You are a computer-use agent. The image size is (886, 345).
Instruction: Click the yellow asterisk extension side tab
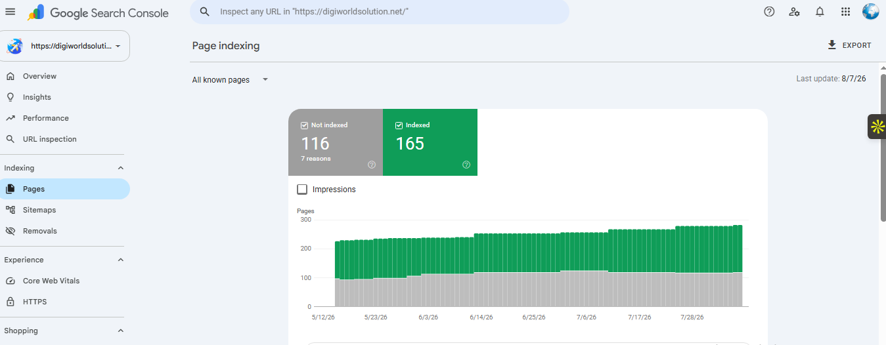(877, 126)
